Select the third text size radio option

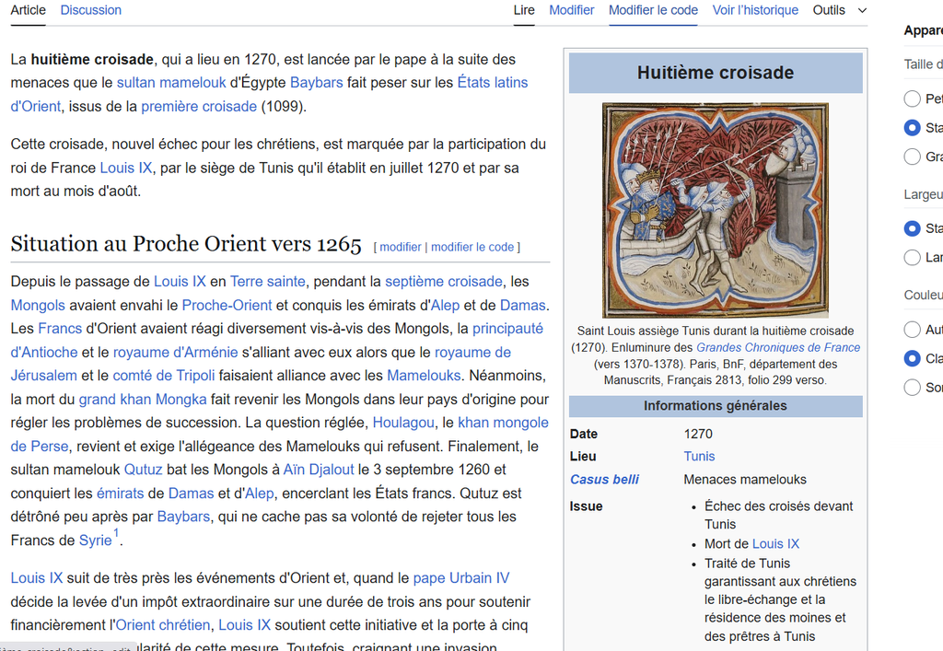click(x=913, y=157)
